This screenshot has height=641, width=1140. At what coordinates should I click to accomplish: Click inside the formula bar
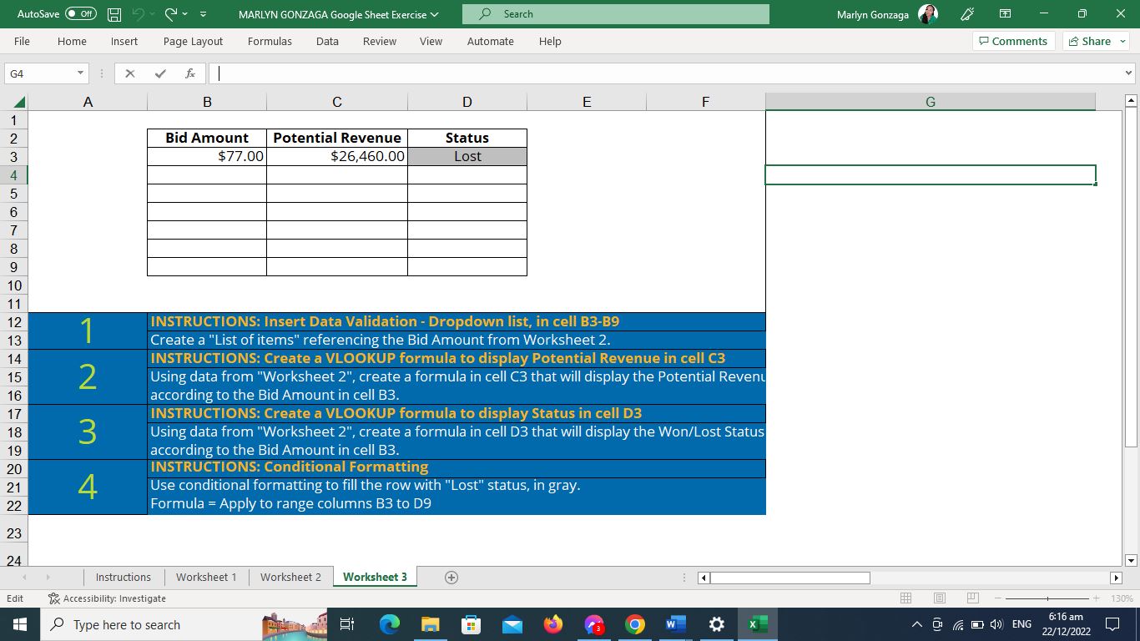pyautogui.click(x=666, y=73)
